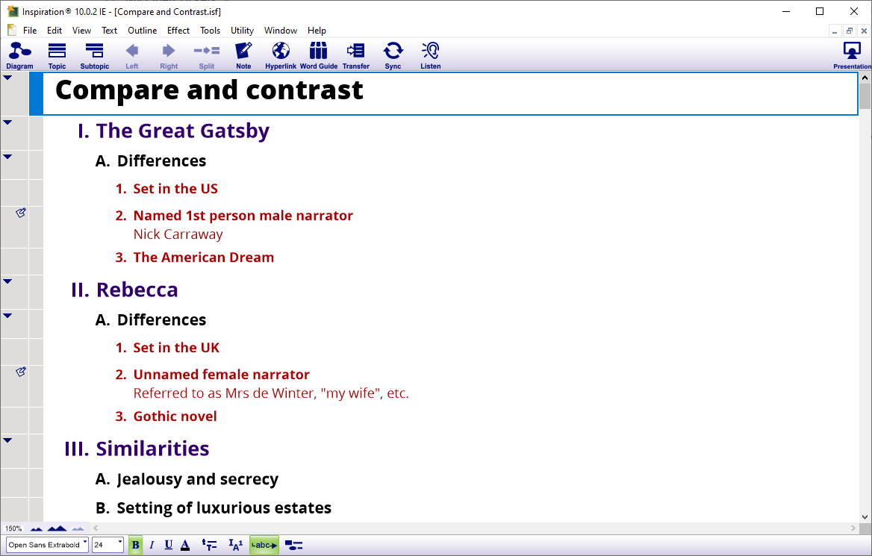This screenshot has height=556, width=872.
Task: Select the Set in the UK item
Action: [176, 348]
